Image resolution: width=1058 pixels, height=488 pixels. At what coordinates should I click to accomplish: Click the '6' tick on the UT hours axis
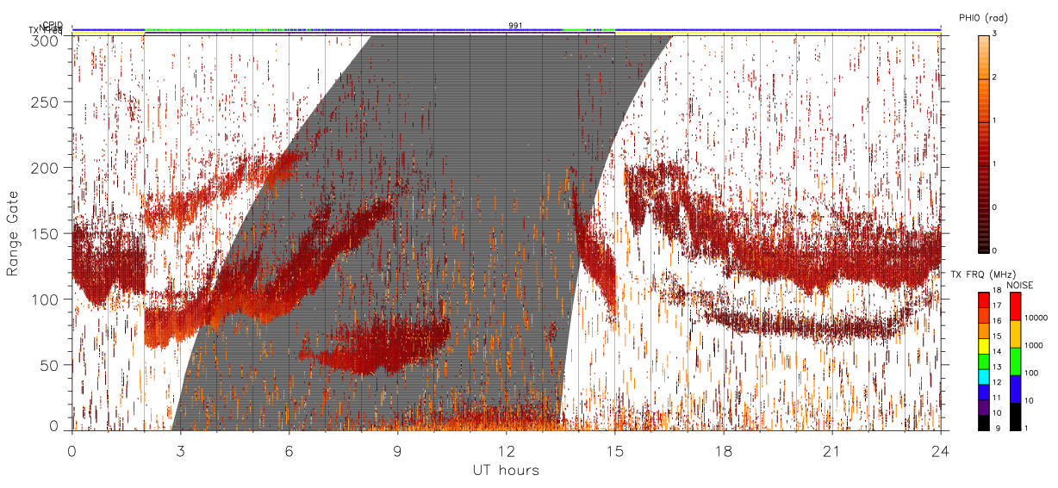pos(289,450)
